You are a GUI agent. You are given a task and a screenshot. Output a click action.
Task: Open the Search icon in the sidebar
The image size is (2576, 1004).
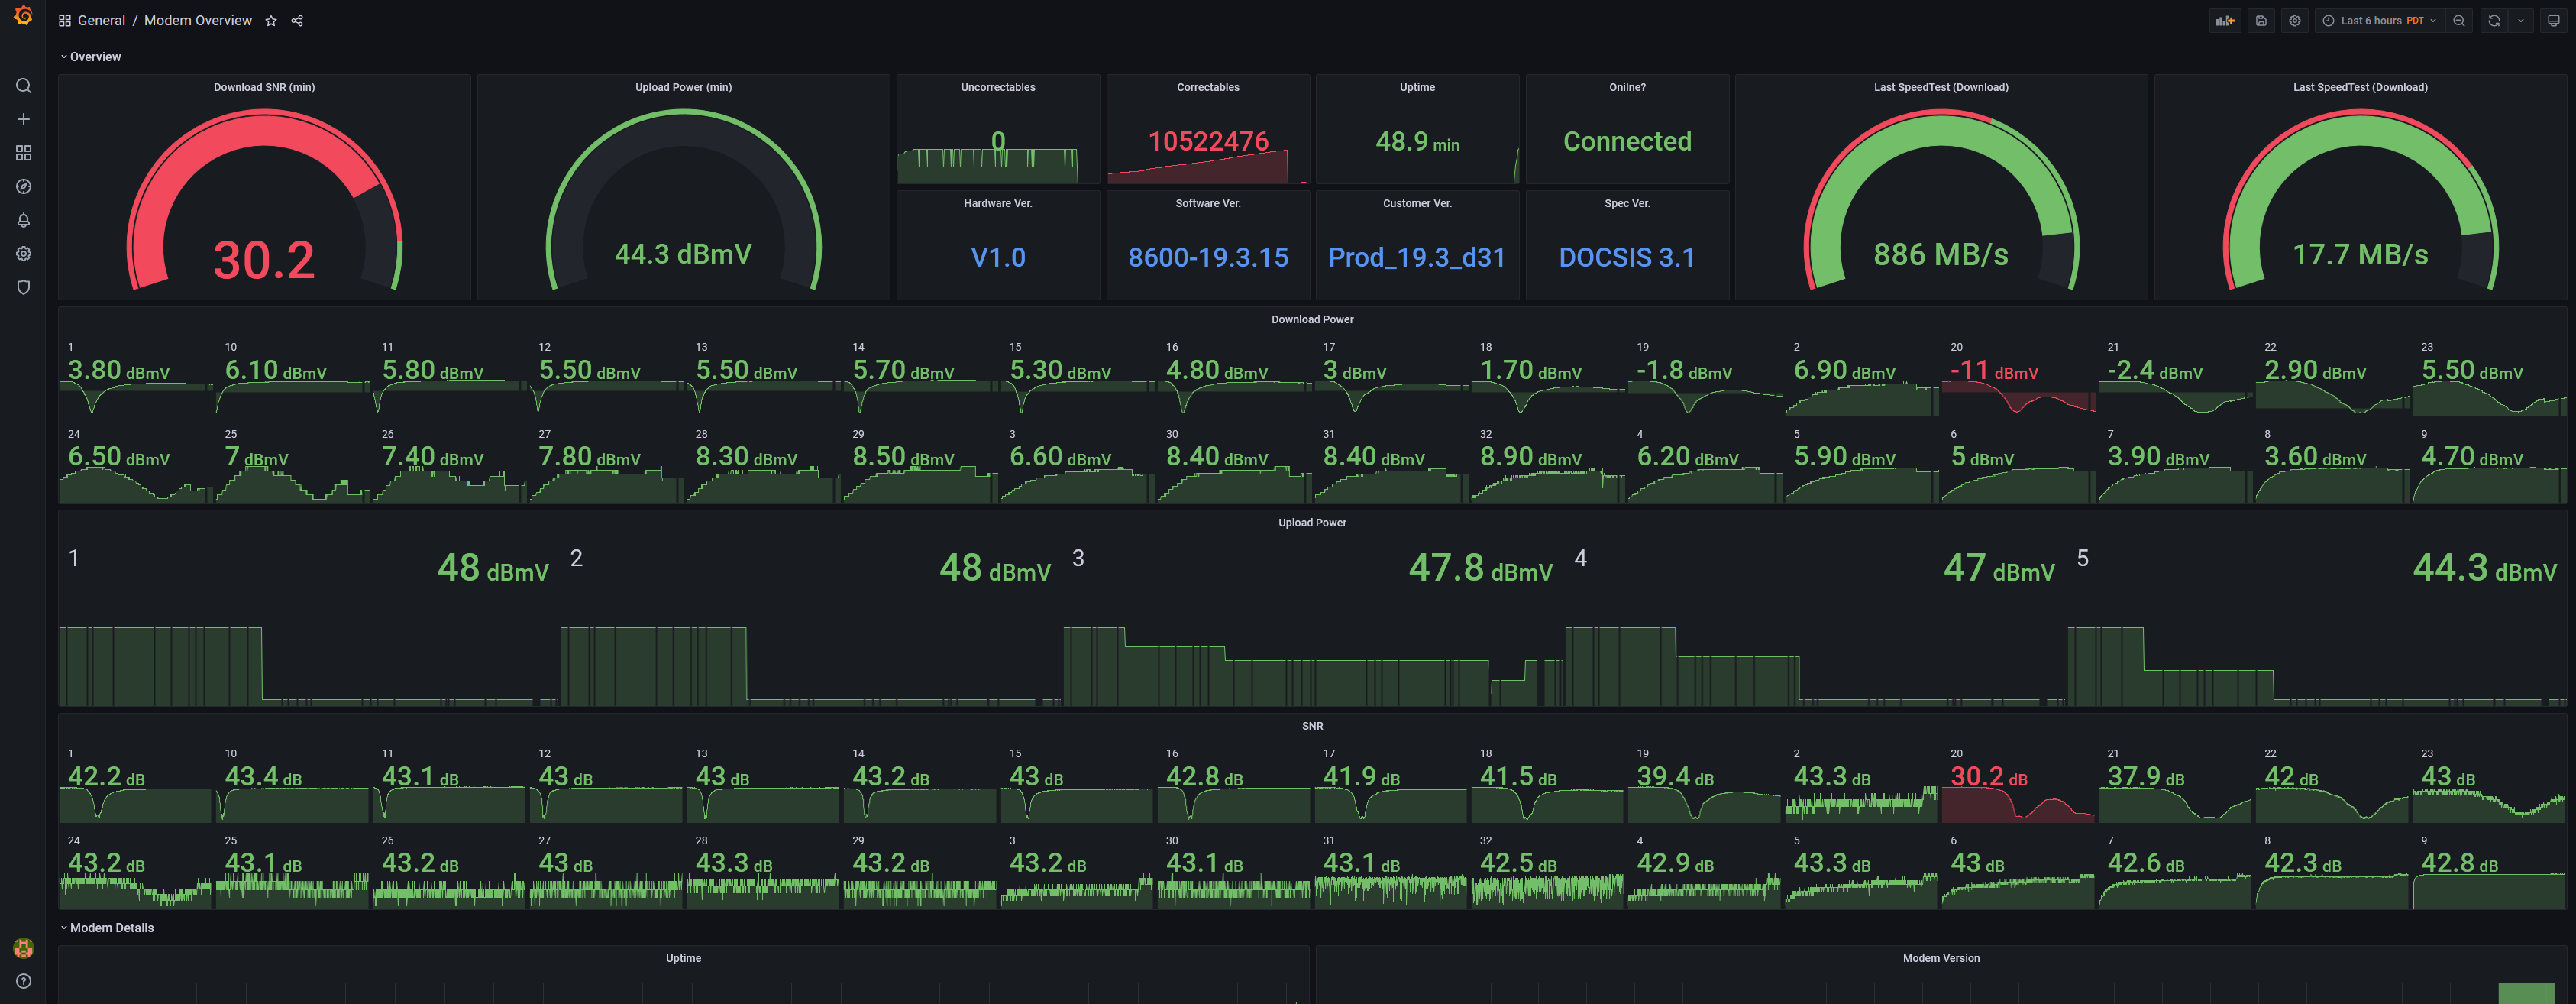[x=23, y=86]
